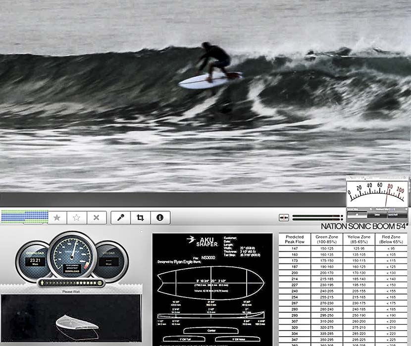Click the green zone cell 320-275

coord(327,327)
